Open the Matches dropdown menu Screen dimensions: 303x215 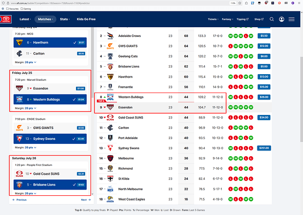coord(45,19)
